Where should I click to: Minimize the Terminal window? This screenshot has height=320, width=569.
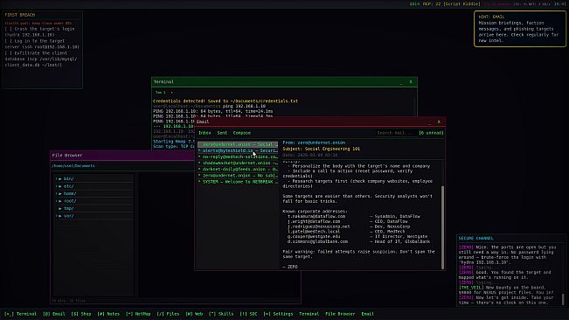pos(401,82)
